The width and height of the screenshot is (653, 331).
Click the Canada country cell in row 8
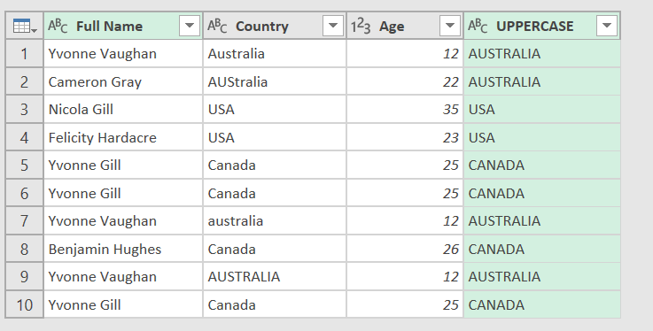275,249
